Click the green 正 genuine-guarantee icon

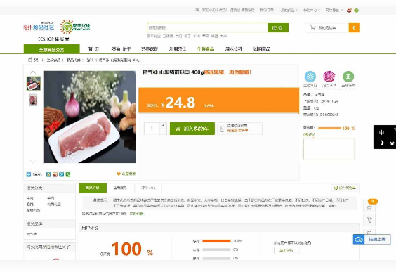coord(348,77)
